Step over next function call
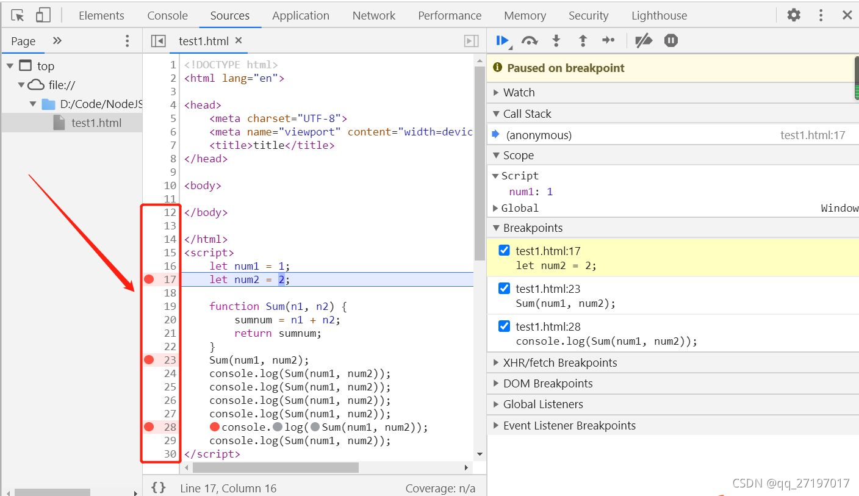Viewport: 859px width, 496px height. (x=530, y=41)
